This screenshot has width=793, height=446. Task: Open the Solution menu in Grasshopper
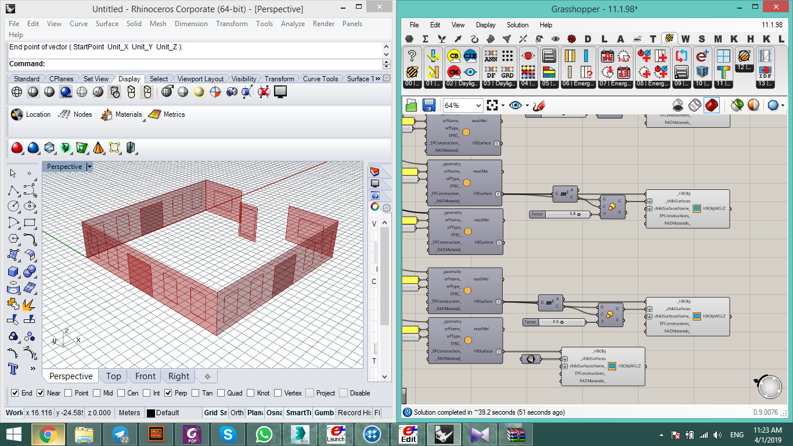click(x=517, y=25)
